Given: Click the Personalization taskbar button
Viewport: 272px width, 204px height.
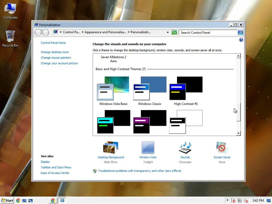Looking at the screenshot, I should coord(62,201).
